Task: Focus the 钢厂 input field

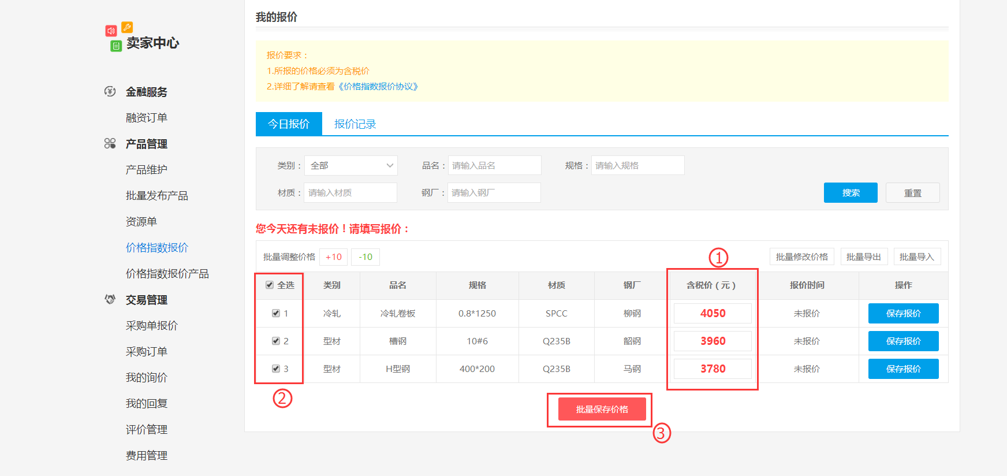Action: tap(494, 192)
